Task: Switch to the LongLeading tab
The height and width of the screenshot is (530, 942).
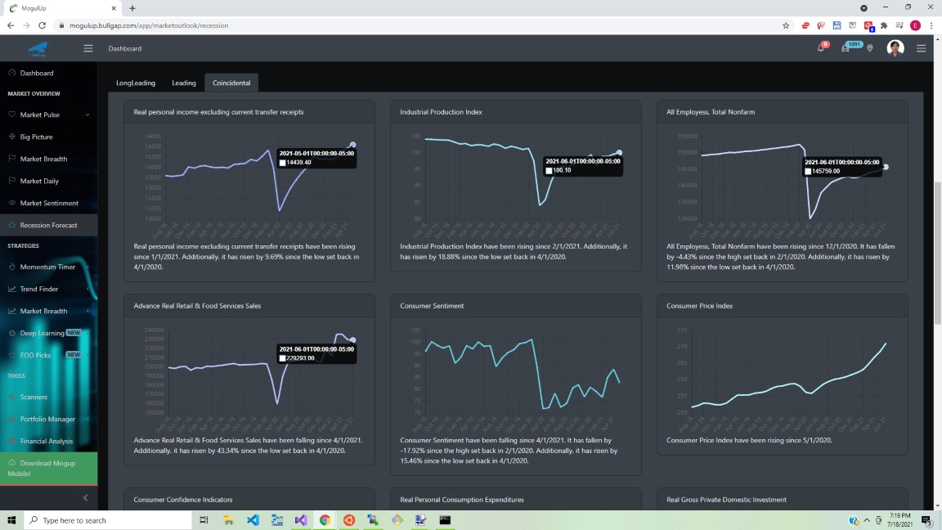Action: [136, 83]
